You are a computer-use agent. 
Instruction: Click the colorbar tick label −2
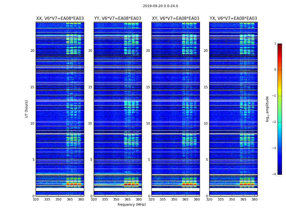point(274,122)
